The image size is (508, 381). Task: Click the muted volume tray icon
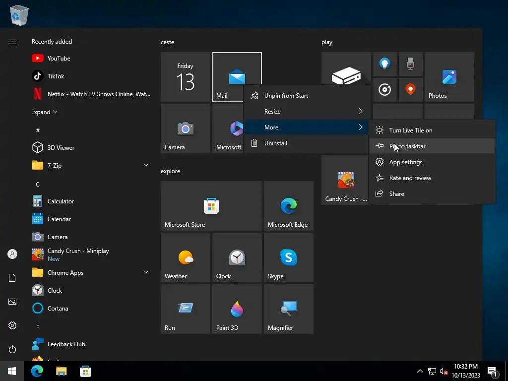444,371
